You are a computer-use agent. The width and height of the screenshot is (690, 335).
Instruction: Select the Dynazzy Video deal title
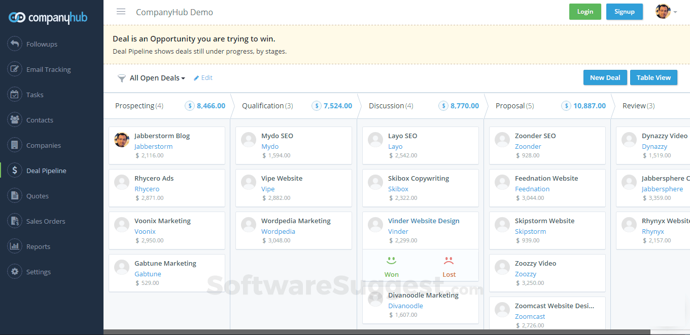(x=665, y=136)
